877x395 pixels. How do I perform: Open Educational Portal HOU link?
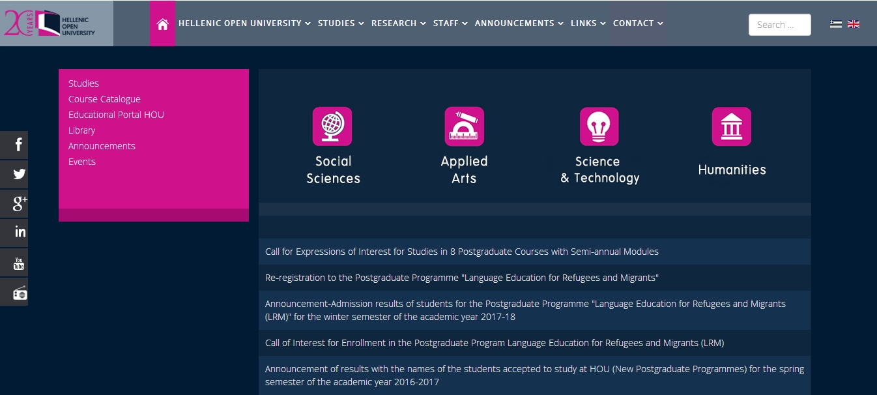[x=116, y=115]
